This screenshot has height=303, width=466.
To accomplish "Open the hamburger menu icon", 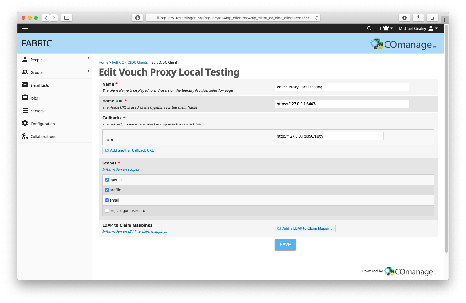I will tap(25, 28).
